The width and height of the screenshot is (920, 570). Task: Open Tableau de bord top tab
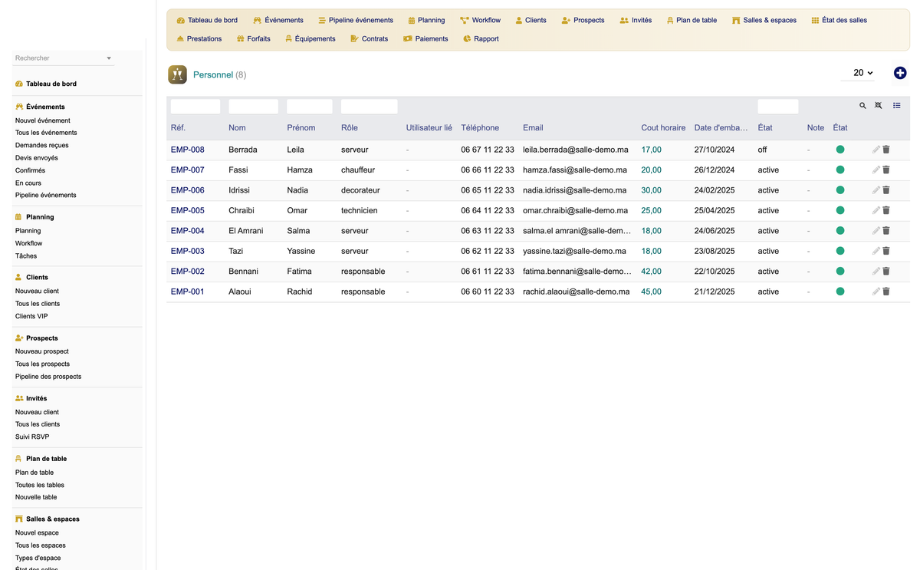pyautogui.click(x=207, y=20)
